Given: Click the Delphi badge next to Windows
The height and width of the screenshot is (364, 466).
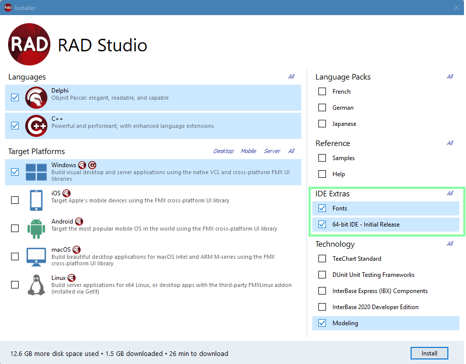Looking at the screenshot, I should 82,165.
